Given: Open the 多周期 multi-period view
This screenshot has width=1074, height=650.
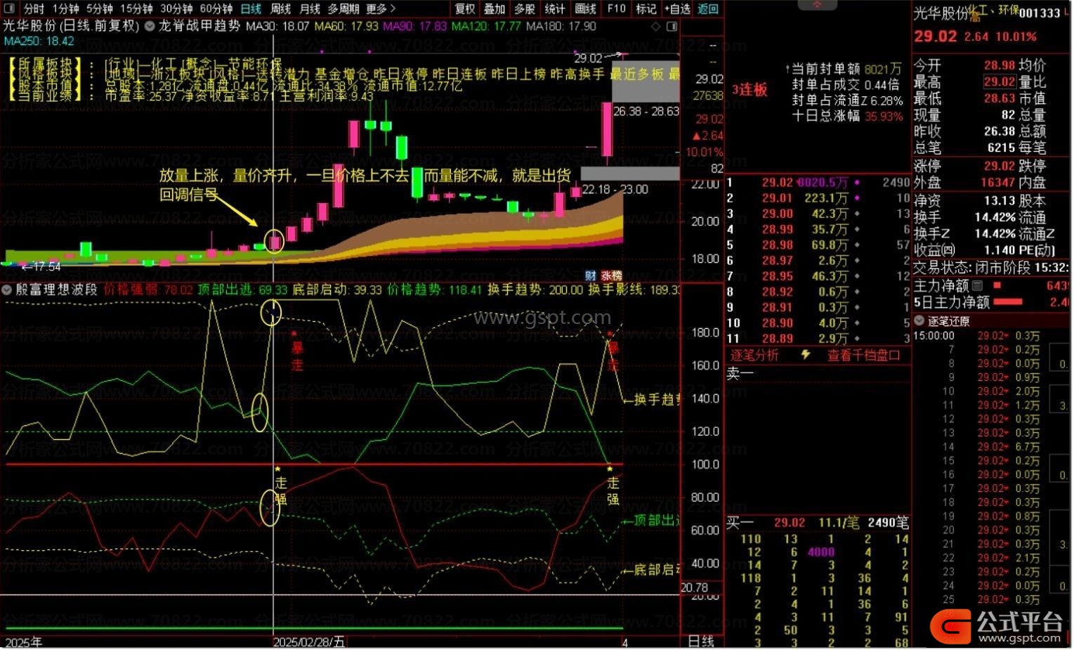Looking at the screenshot, I should click(x=343, y=8).
